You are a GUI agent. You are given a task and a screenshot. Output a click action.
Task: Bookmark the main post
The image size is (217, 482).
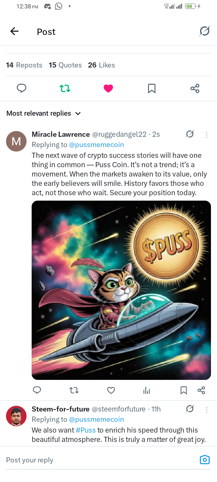(x=152, y=88)
